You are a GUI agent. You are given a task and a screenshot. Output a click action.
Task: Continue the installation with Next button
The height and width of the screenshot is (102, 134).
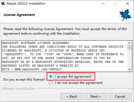96,96
